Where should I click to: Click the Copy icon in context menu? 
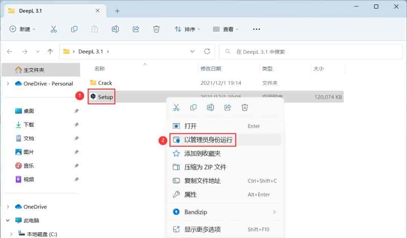point(193,107)
